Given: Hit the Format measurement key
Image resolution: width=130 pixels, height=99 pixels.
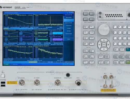Looking at the screenshot, I should (x=92, y=33).
